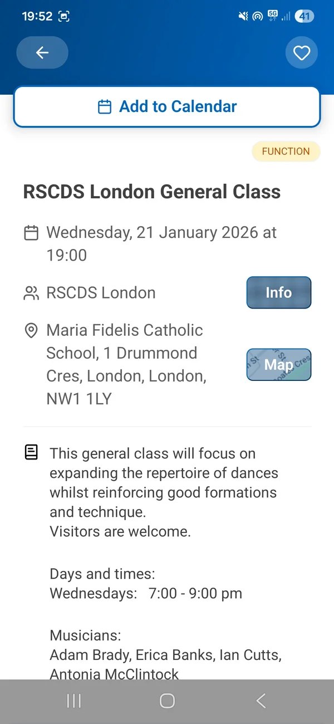Tap the 5G network indicator
The width and height of the screenshot is (334, 724).
(x=274, y=16)
